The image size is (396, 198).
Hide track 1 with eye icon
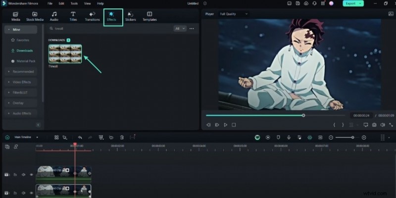pyautogui.click(x=31, y=193)
